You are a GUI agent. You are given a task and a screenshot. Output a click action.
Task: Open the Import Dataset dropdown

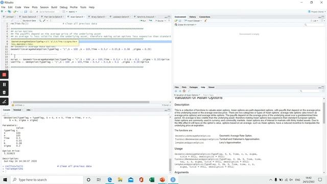(x=193, y=20)
